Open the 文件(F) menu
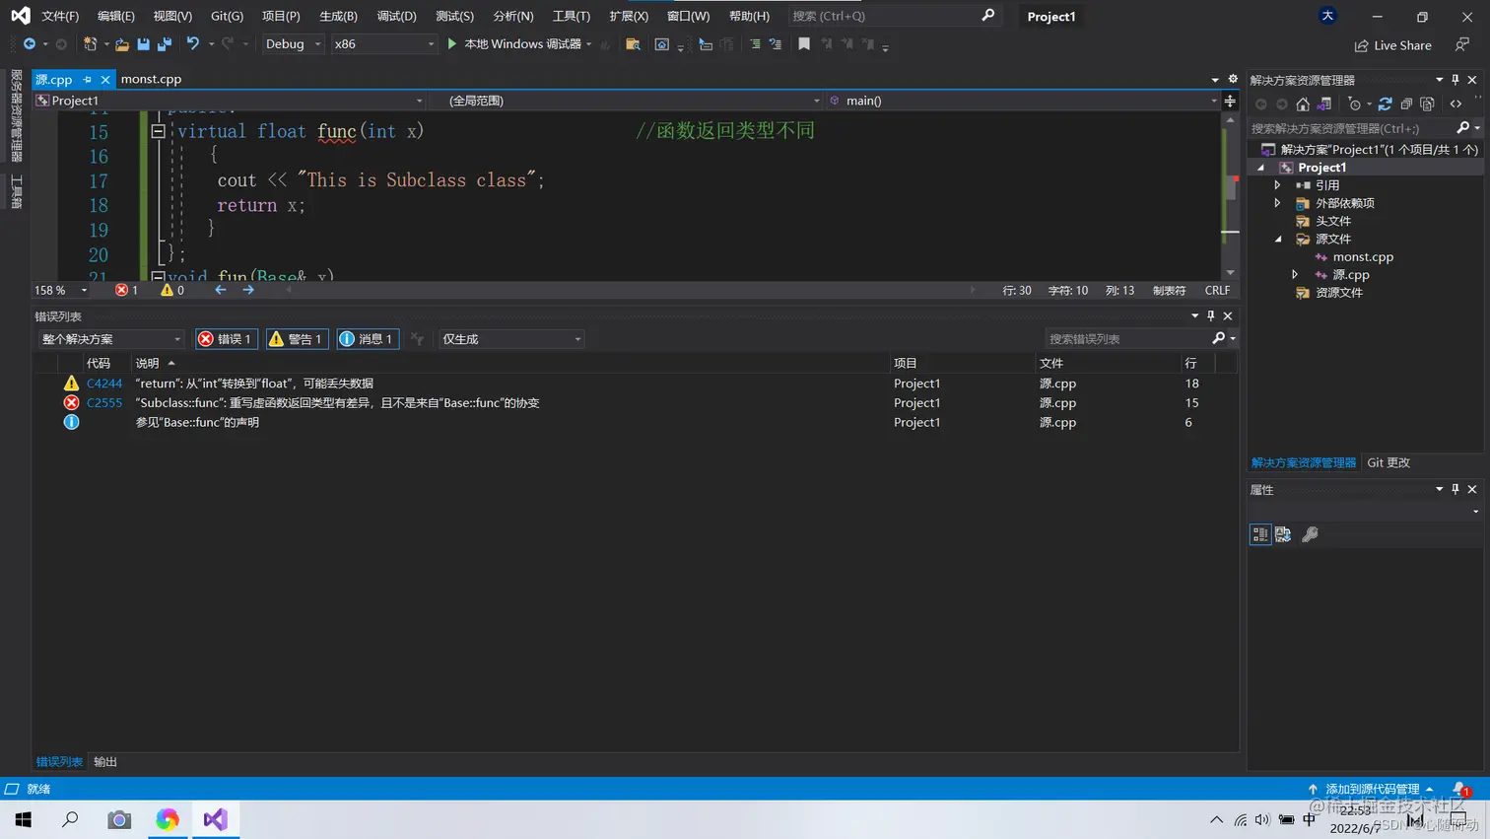This screenshot has height=839, width=1490. click(x=60, y=16)
